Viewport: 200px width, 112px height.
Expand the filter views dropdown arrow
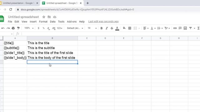click(x=194, y=28)
